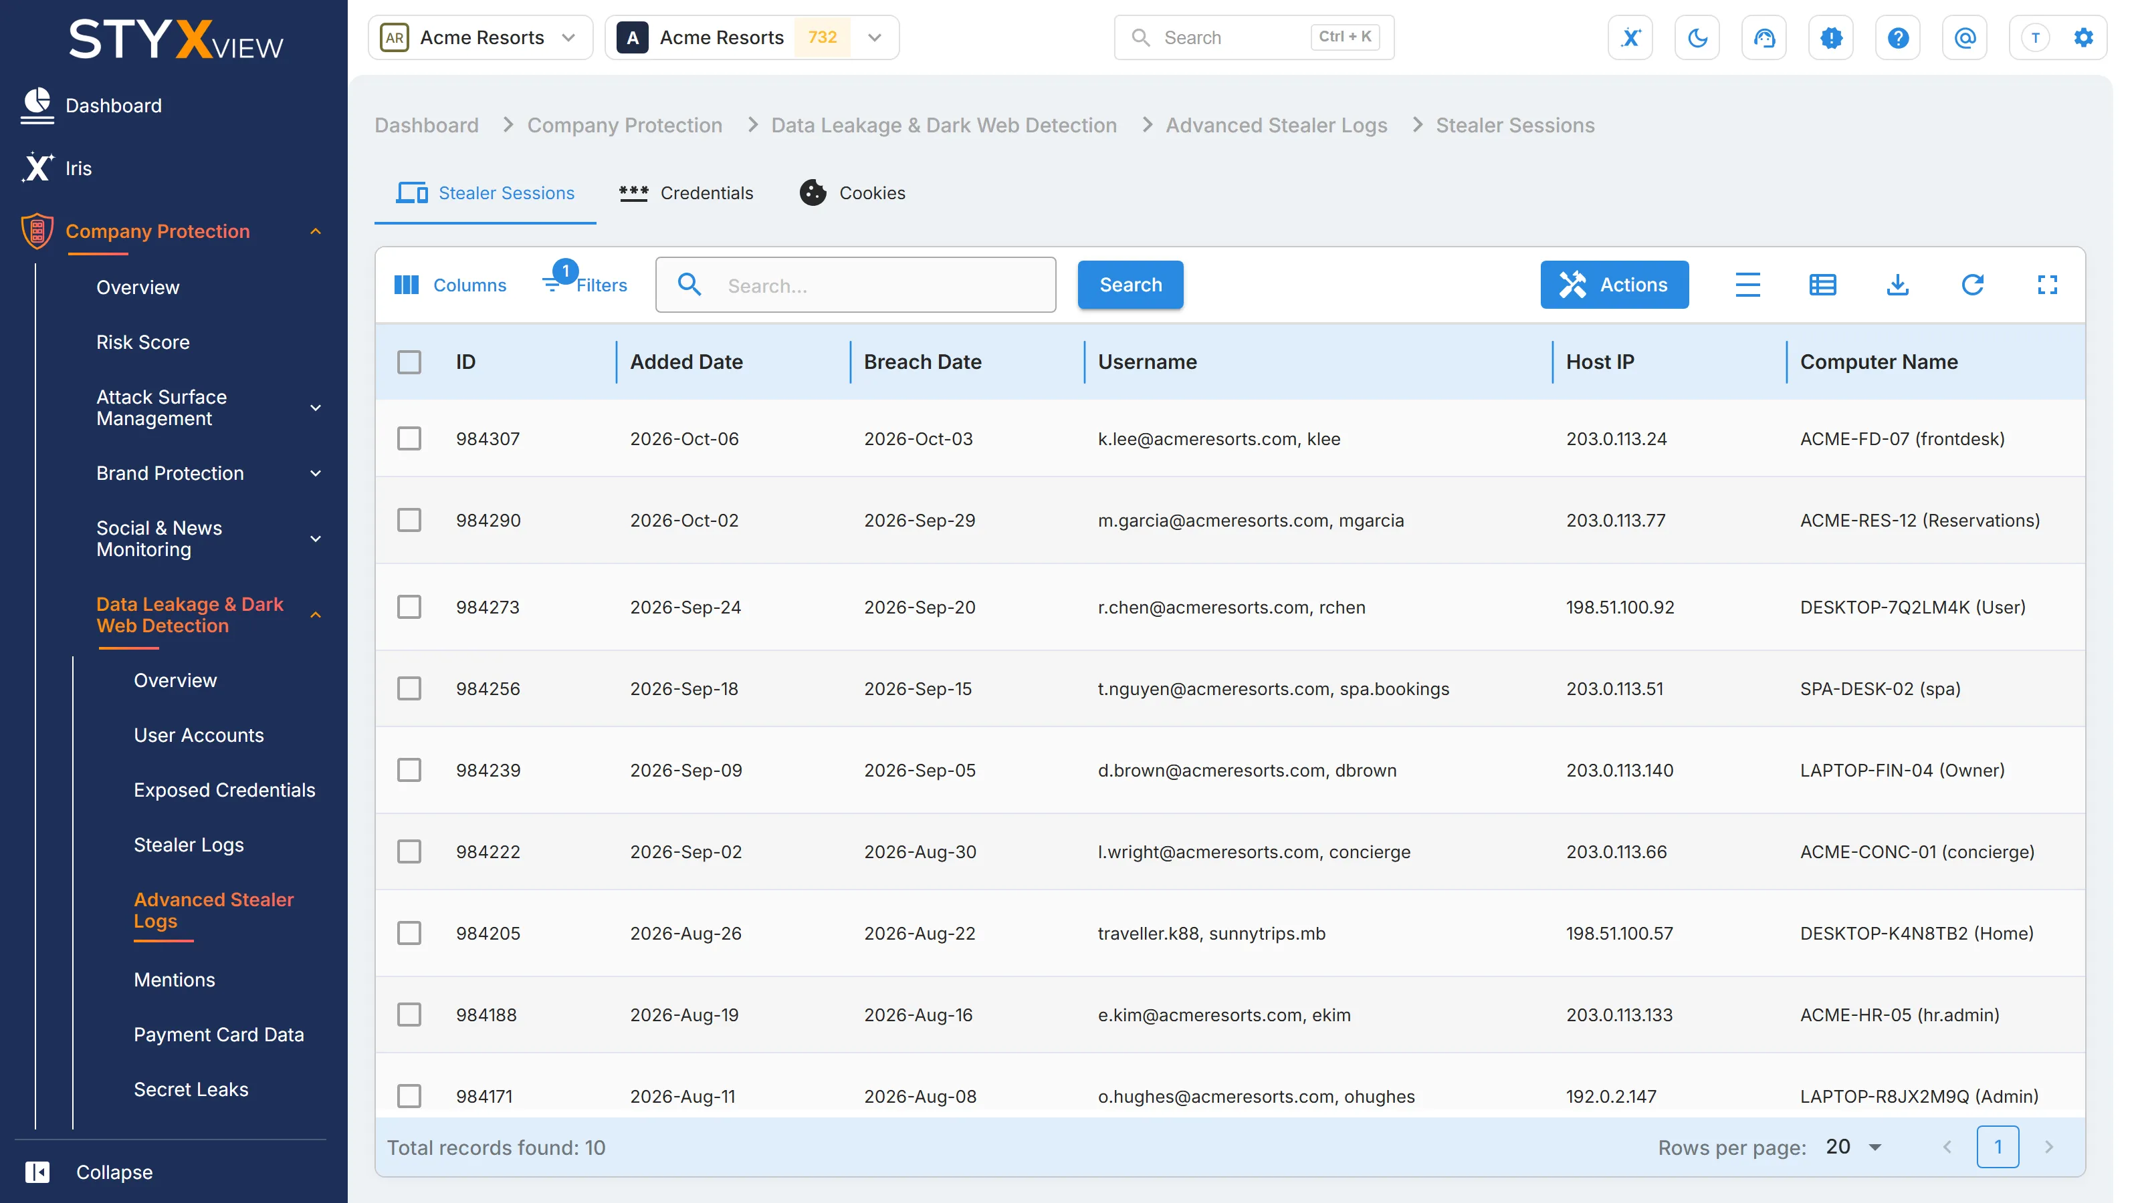Screen dimensions: 2140x1203
Task: Check the row for ID 984188
Action: tap(409, 1015)
